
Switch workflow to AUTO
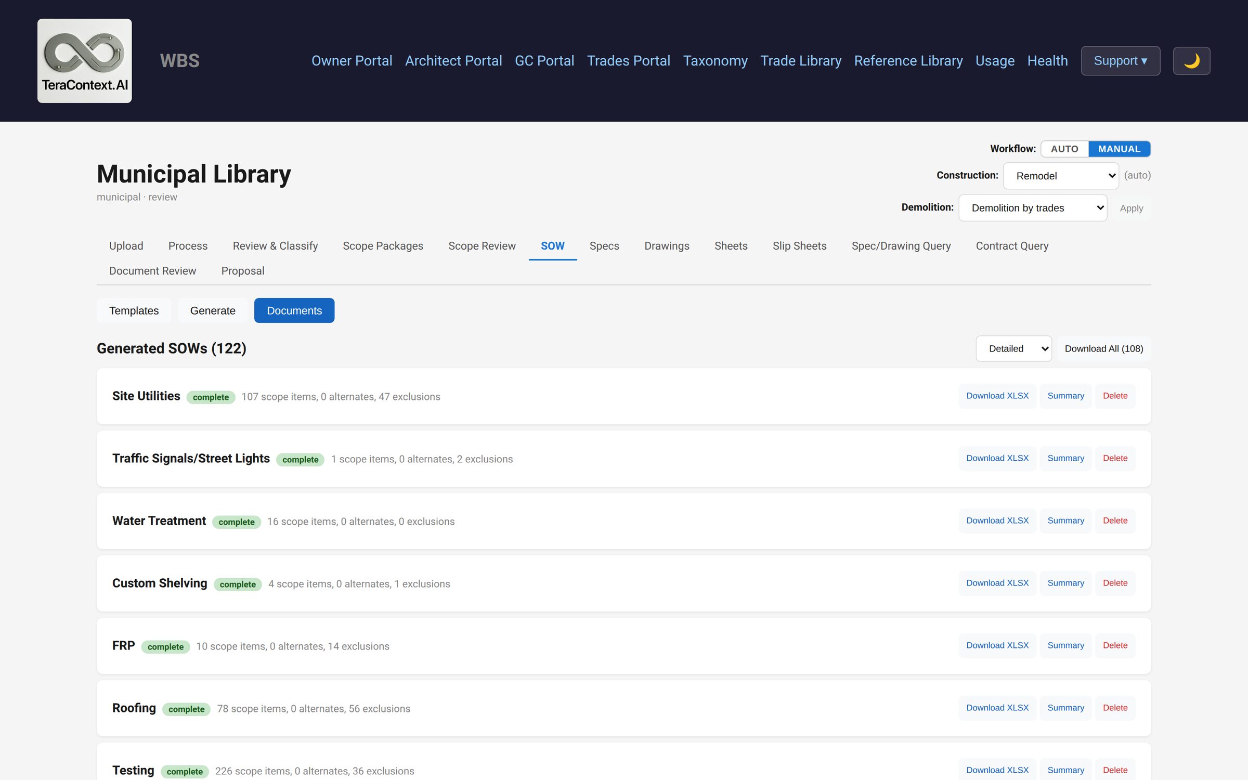pyautogui.click(x=1064, y=149)
